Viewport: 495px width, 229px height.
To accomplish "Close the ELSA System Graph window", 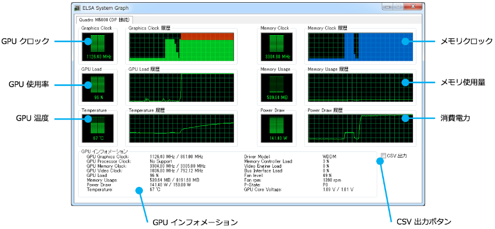I will coord(413,6).
